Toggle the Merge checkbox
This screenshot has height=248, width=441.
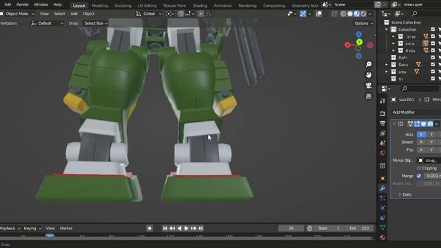click(x=419, y=176)
